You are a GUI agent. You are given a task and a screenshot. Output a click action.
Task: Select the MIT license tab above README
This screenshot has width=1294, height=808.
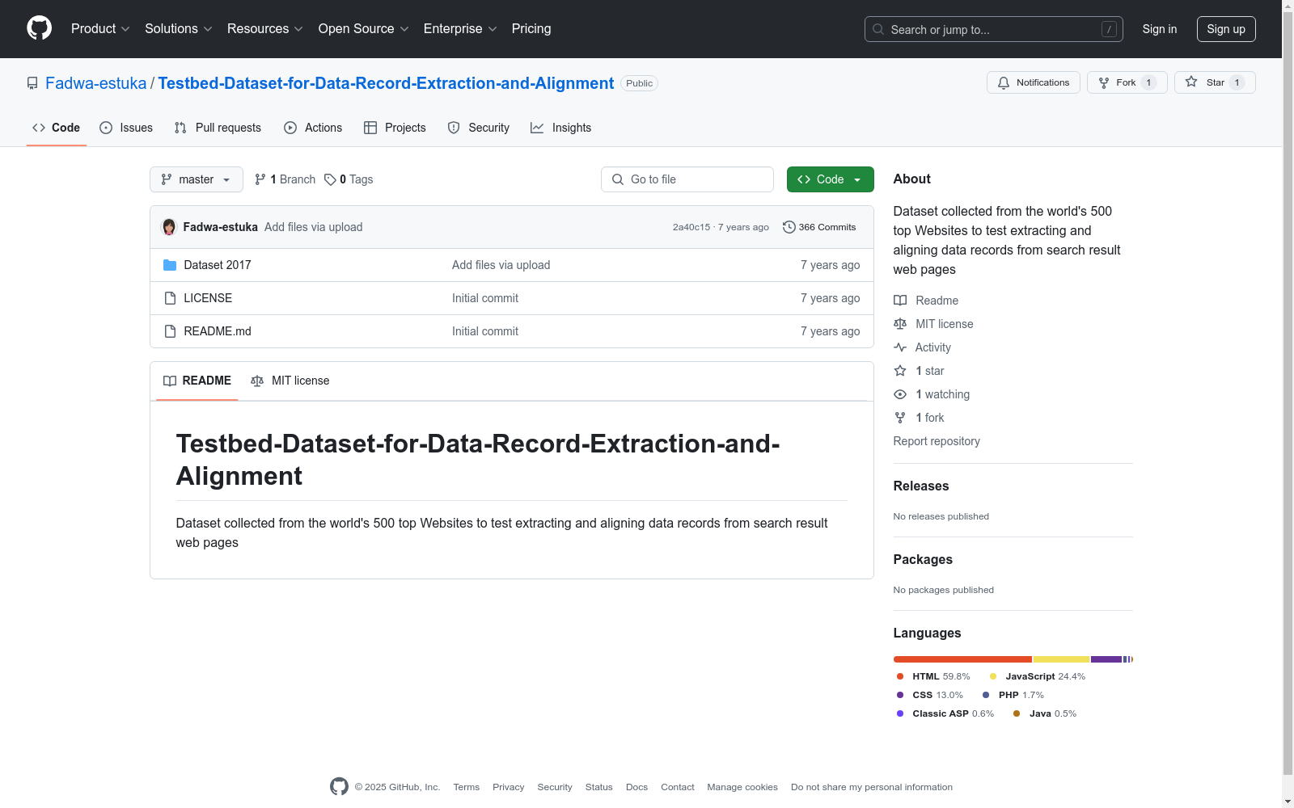pos(290,381)
